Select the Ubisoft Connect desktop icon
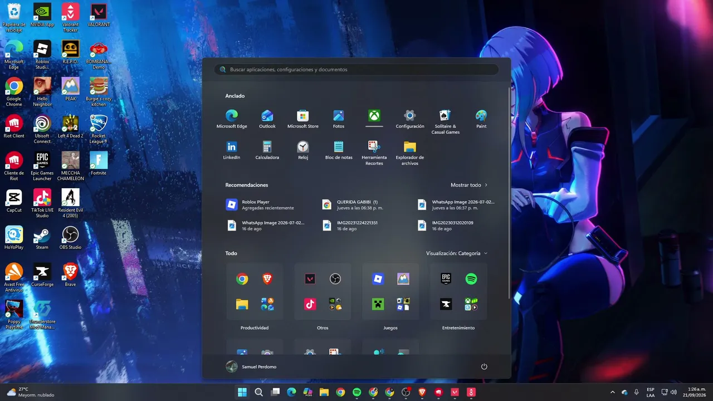The image size is (713, 401). 42,129
